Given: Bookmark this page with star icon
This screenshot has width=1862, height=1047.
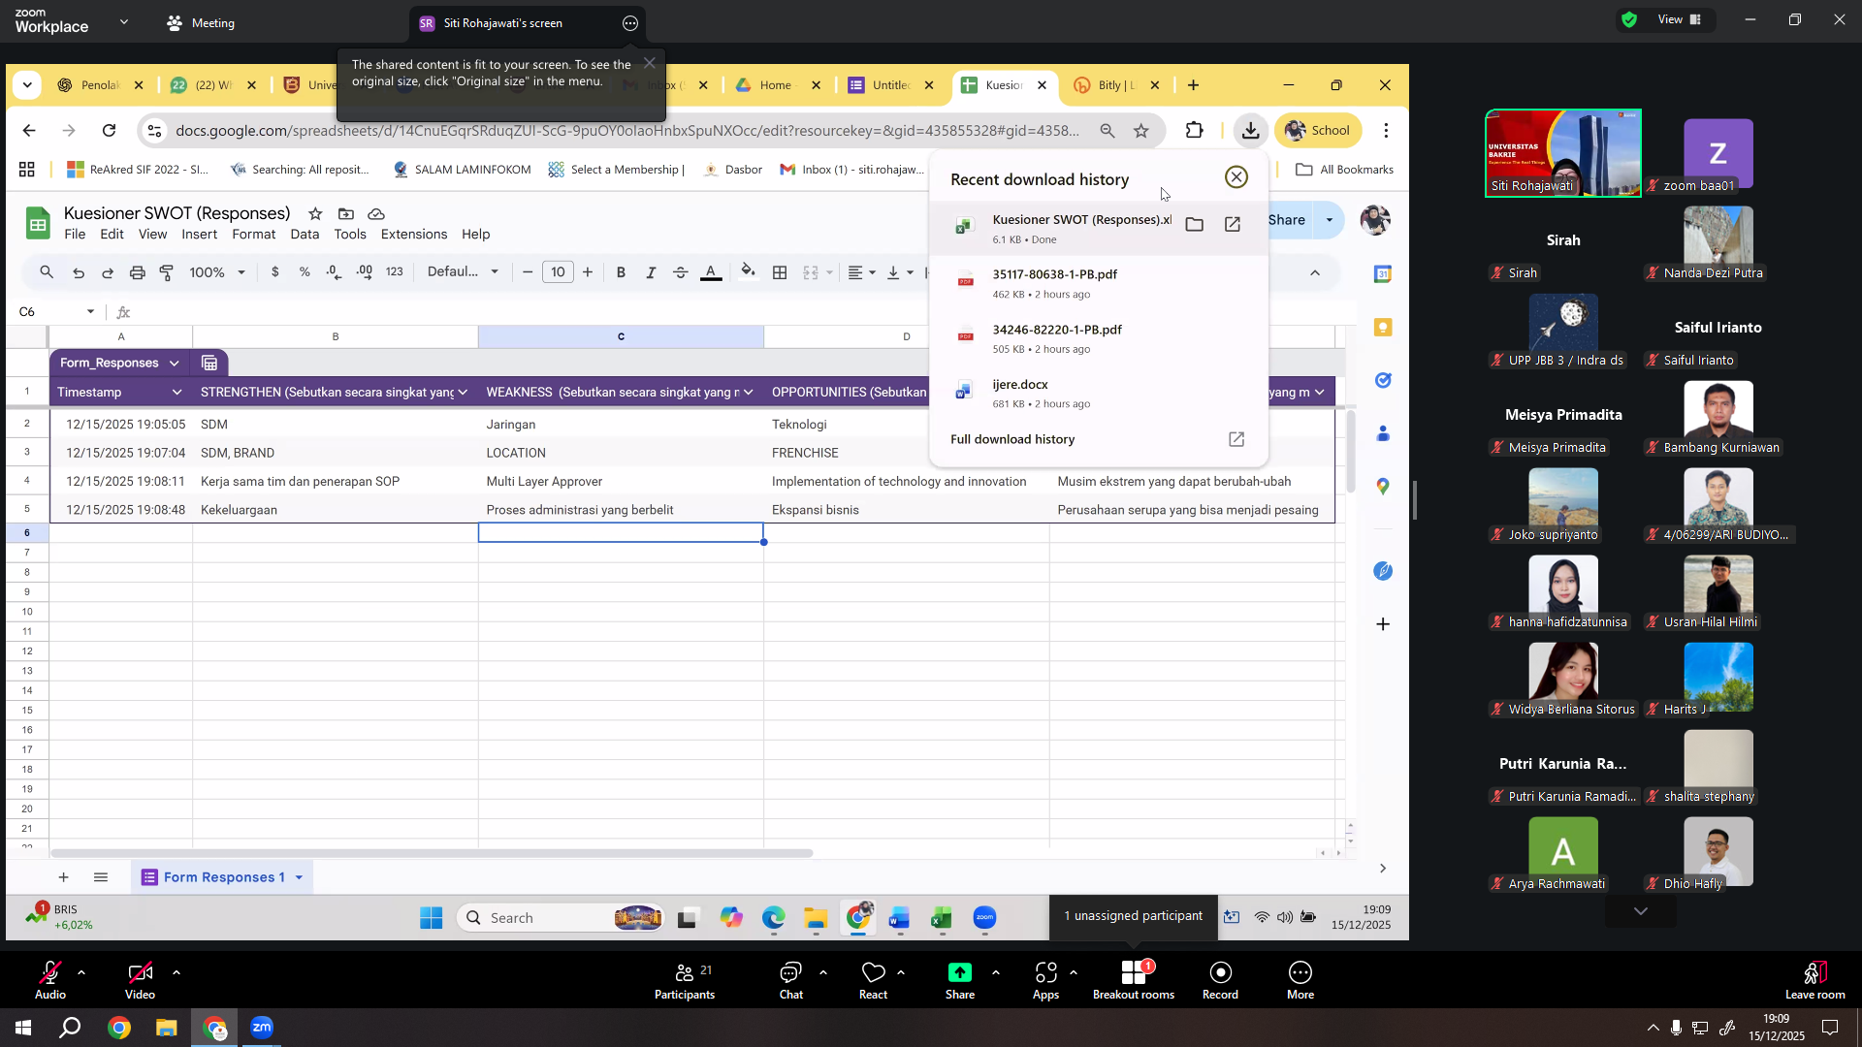Looking at the screenshot, I should click(1141, 131).
